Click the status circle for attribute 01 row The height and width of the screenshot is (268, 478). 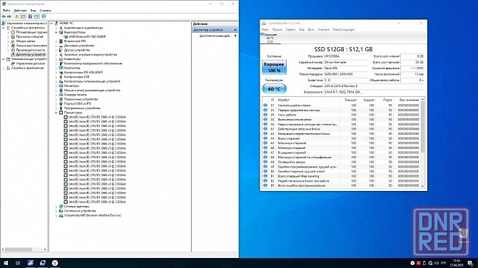click(x=265, y=105)
